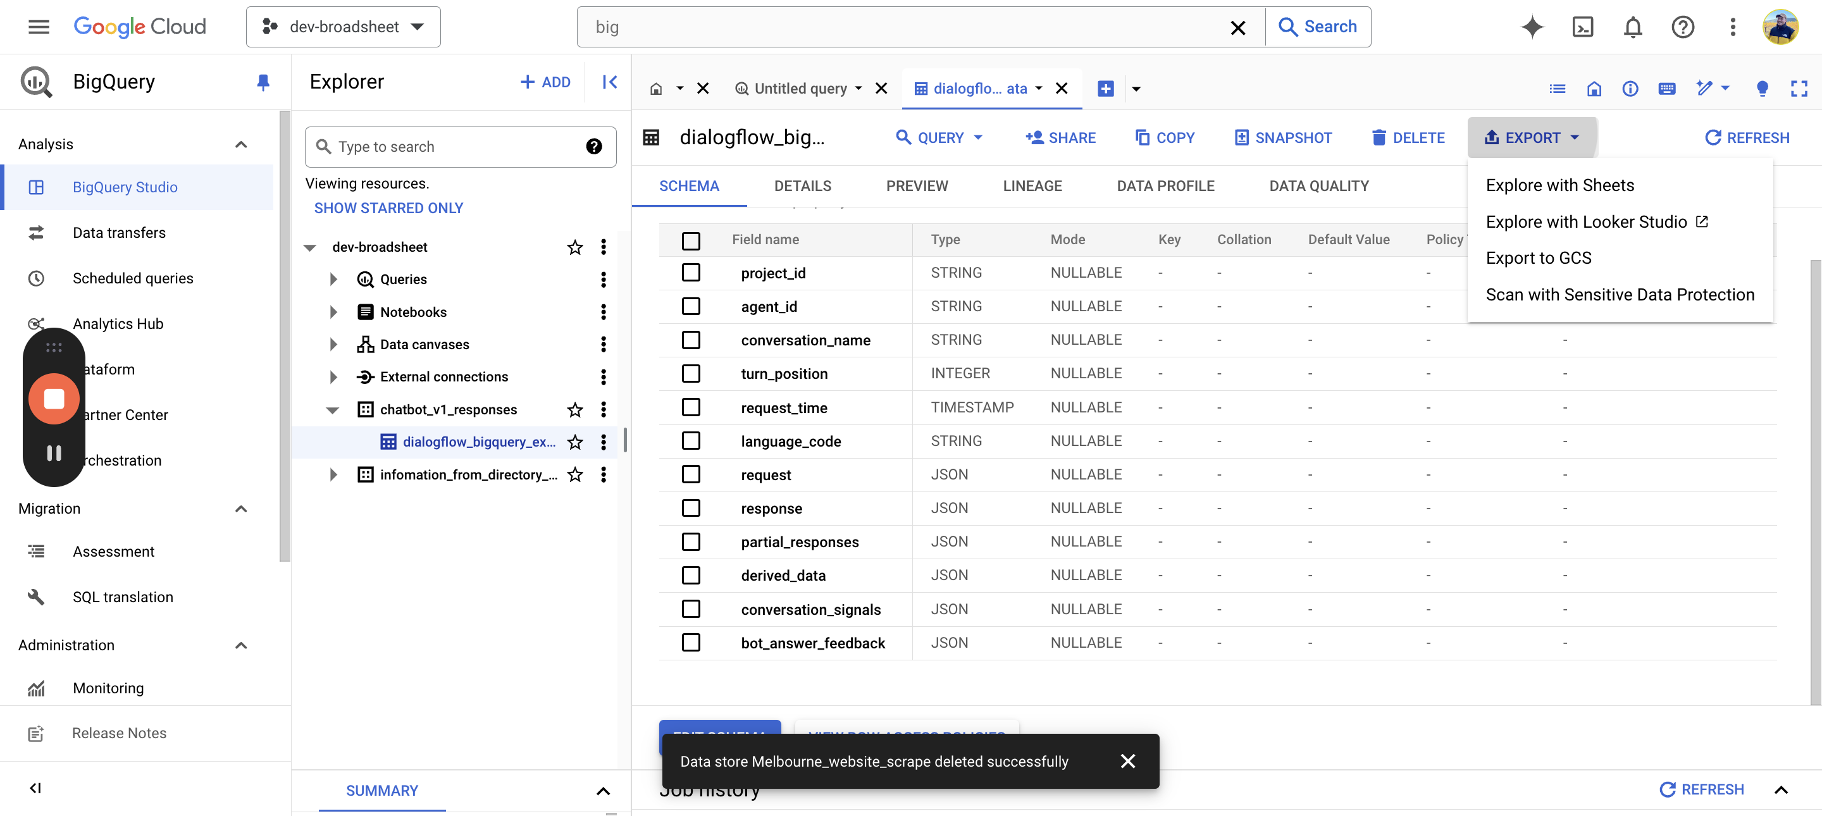The image size is (1822, 816).
Task: Open the main navigation hamburger menu
Action: (39, 27)
